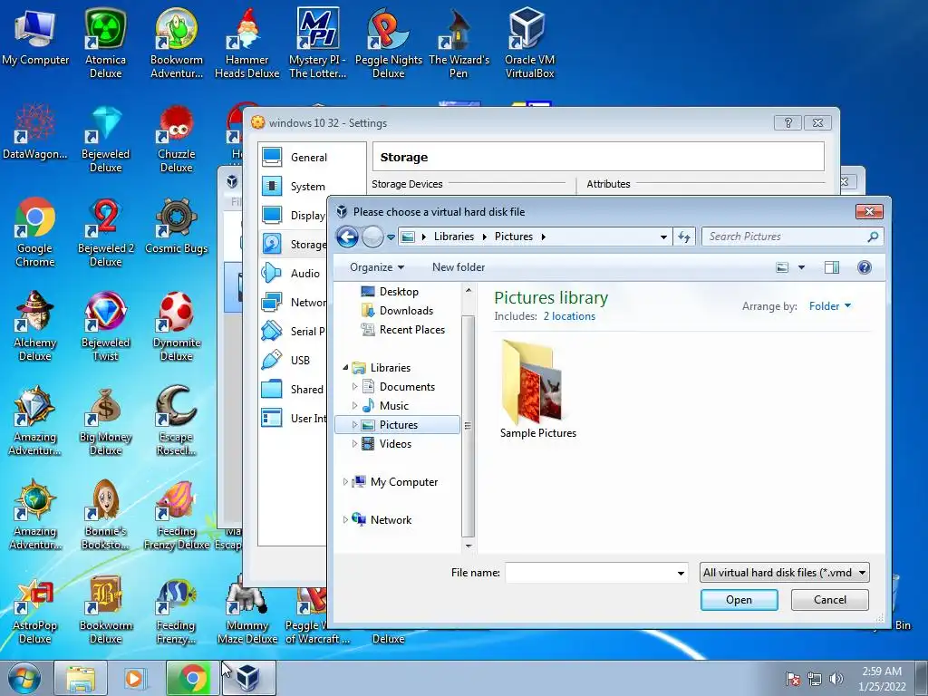Open the Organize dropdown menu
928x696 pixels.
pyautogui.click(x=377, y=267)
